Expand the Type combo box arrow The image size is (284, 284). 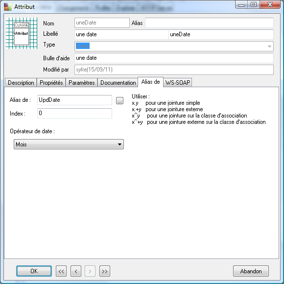269,47
